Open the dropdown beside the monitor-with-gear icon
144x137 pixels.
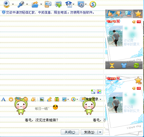pos(86,4)
